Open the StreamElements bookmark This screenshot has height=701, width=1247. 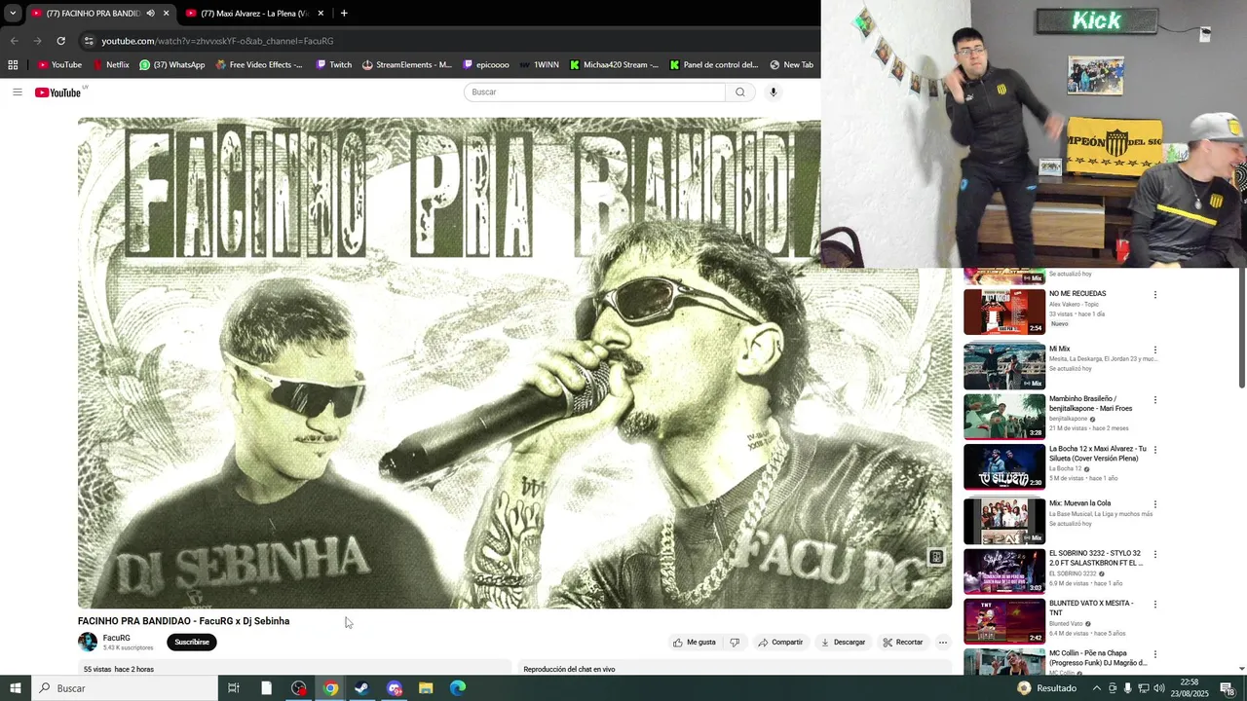(x=406, y=65)
